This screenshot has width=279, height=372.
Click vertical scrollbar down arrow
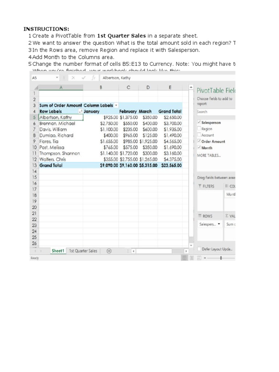coord(191,245)
